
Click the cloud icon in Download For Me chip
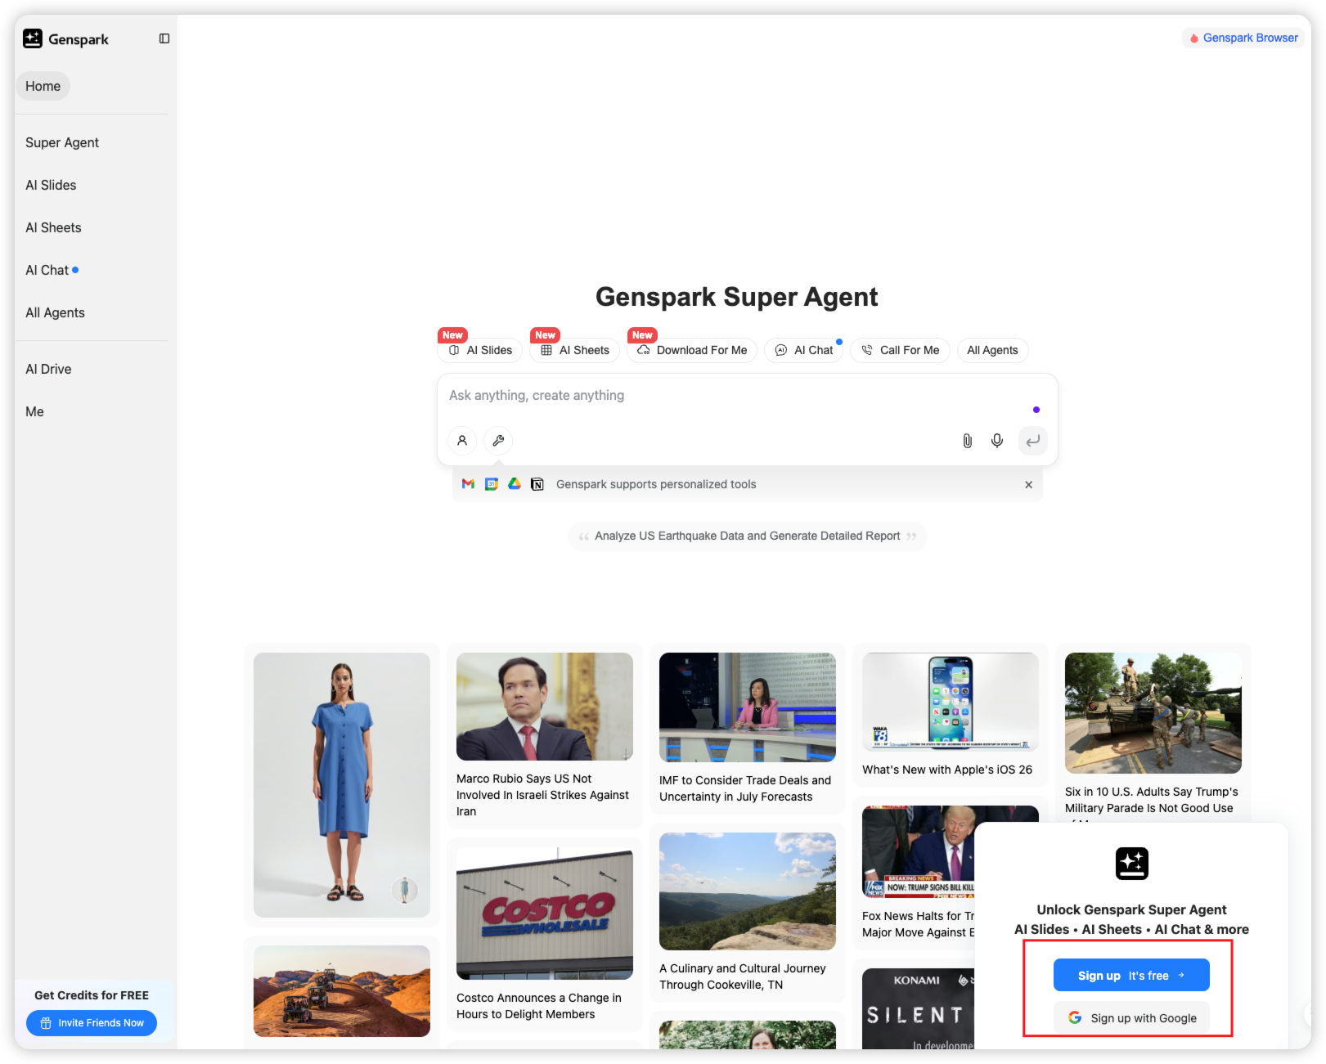point(644,350)
